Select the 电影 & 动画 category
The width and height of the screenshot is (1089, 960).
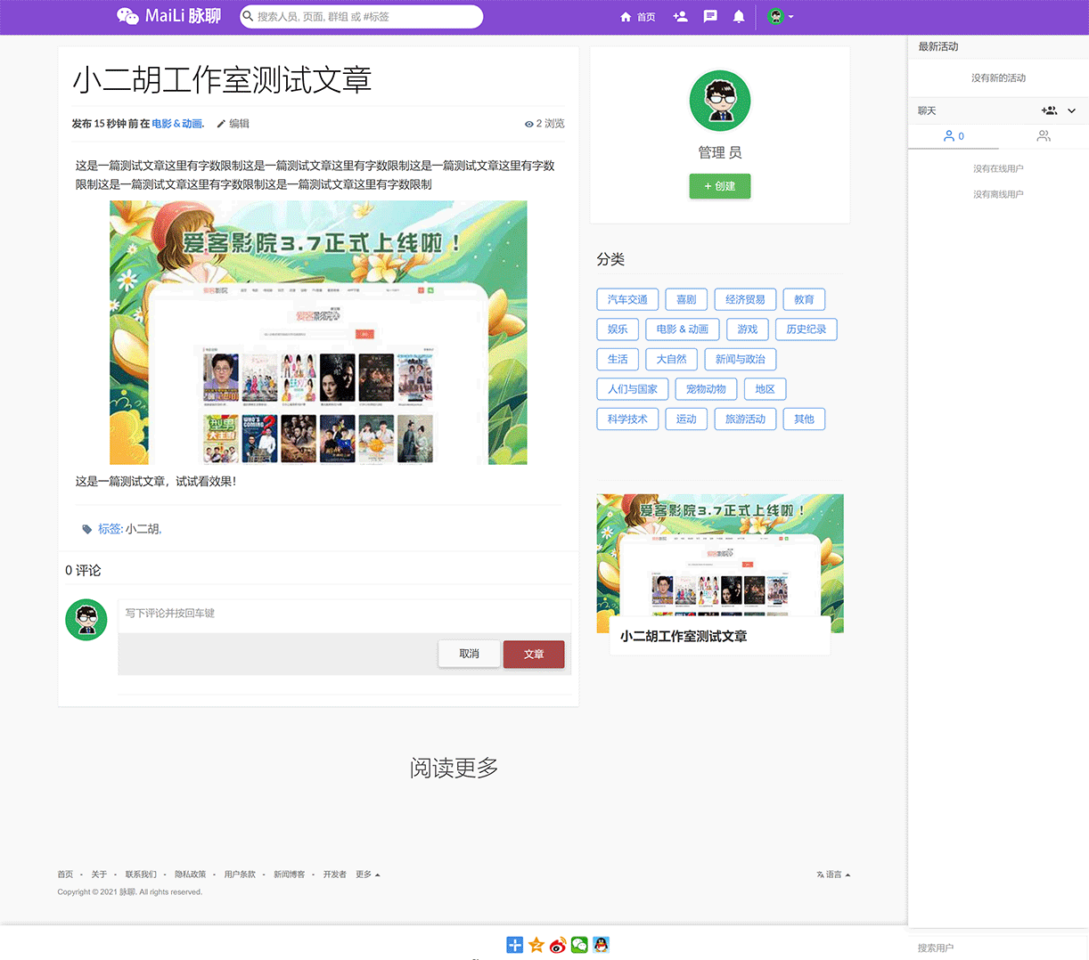tap(682, 329)
